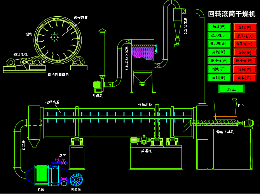This screenshot has height=194, width=260.
Task: Enable the pulse controller 脉冲仪[开]
Action: 219,61
